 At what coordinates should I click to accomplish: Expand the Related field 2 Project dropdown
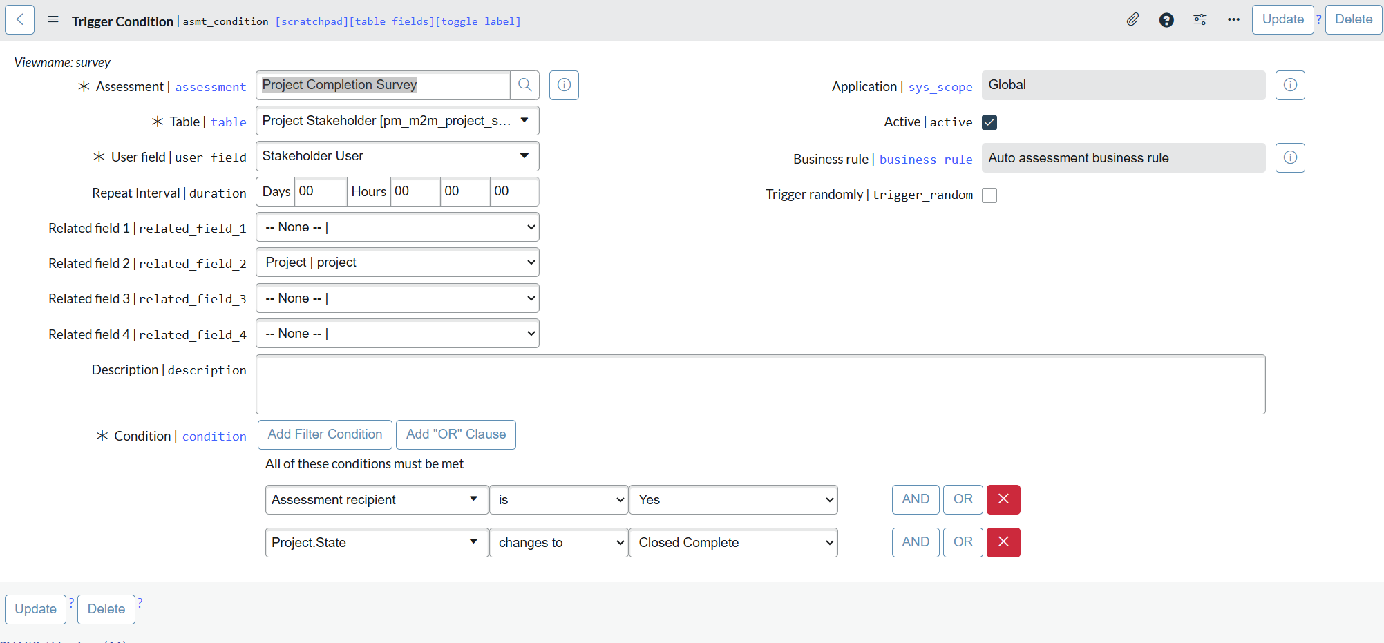[397, 262]
